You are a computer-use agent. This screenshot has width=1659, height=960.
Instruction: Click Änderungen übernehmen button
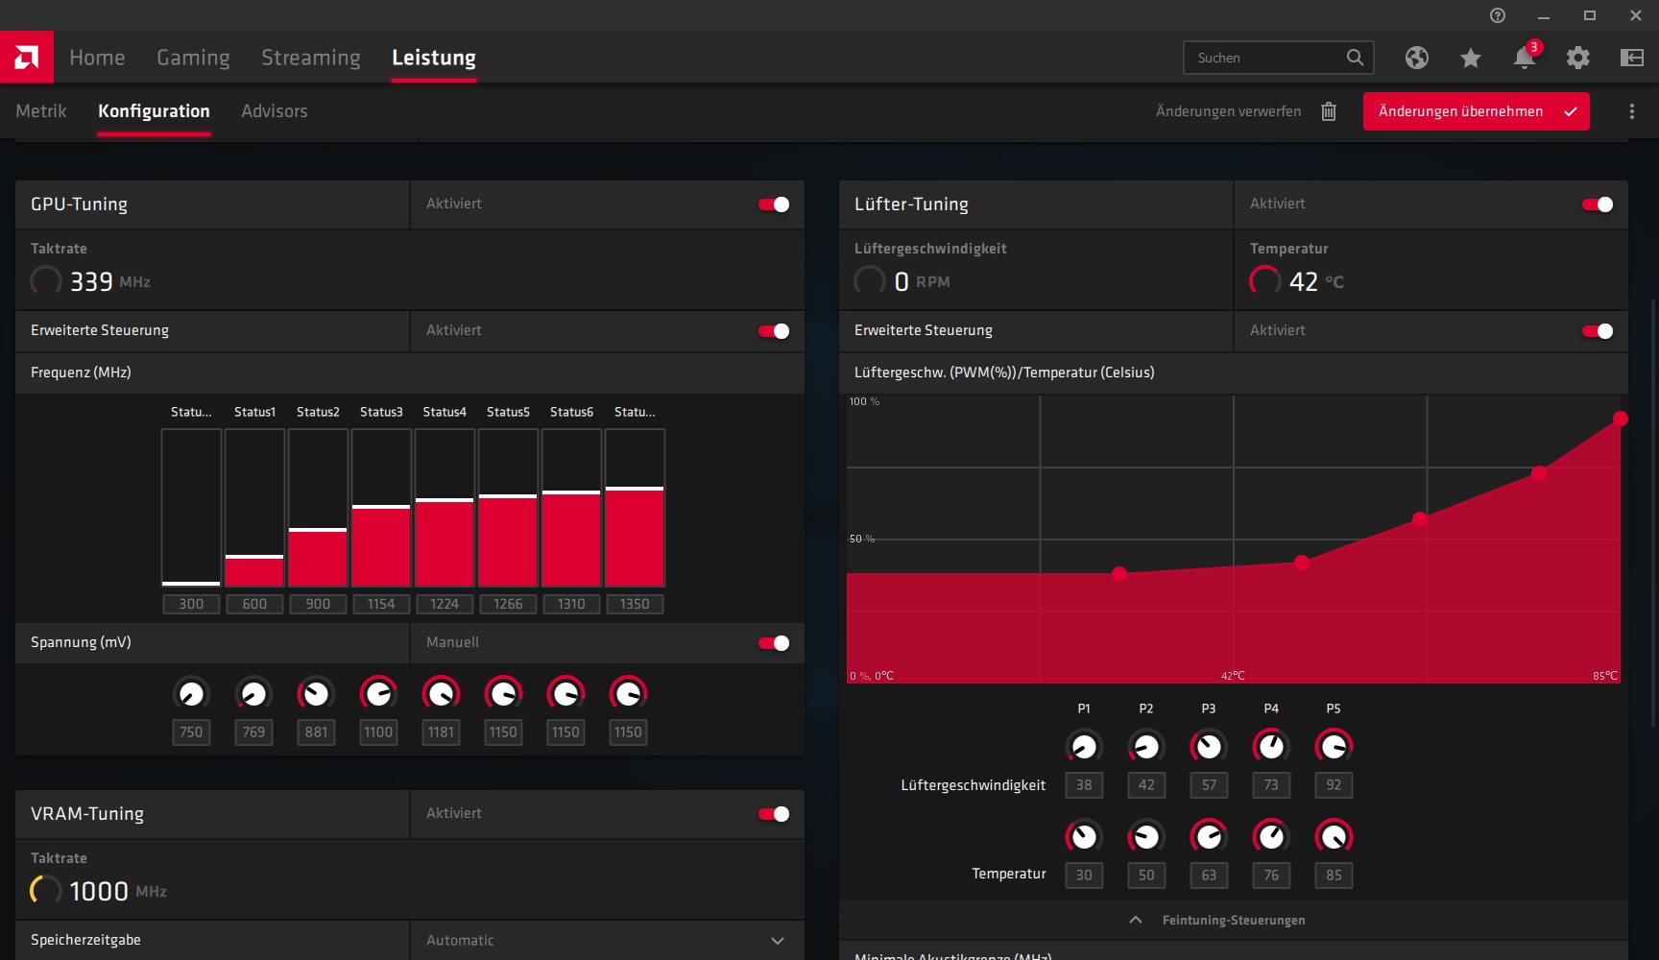pos(1477,111)
